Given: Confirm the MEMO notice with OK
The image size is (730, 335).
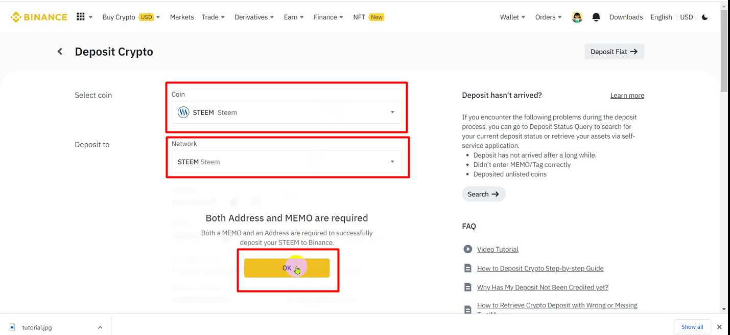Looking at the screenshot, I should point(287,268).
